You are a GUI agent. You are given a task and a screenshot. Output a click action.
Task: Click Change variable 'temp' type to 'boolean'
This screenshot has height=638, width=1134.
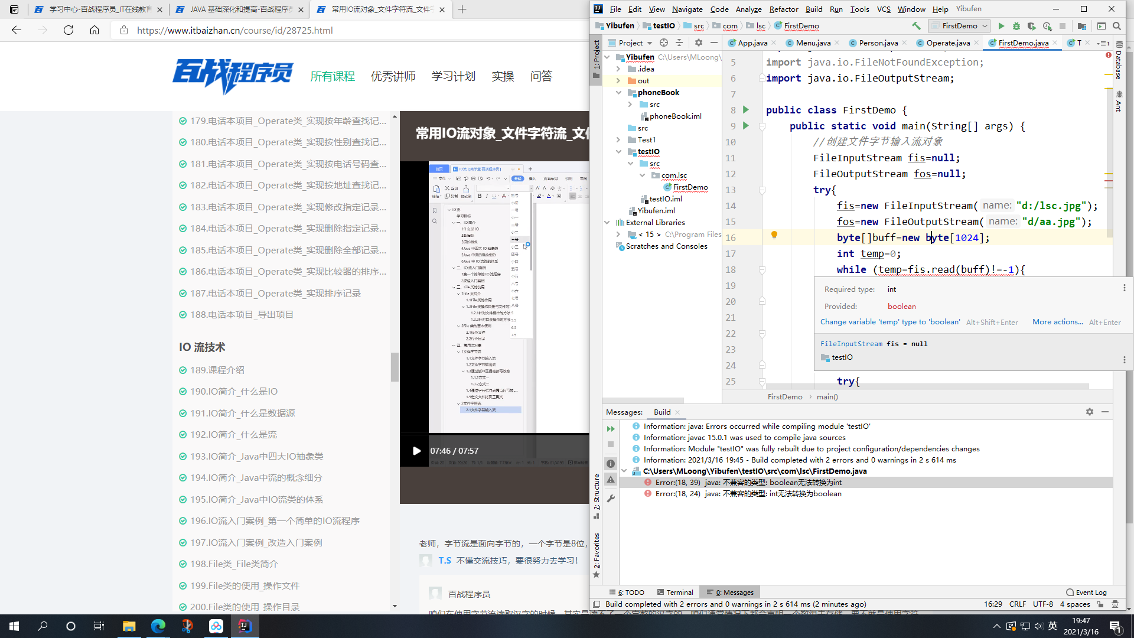coord(890,322)
